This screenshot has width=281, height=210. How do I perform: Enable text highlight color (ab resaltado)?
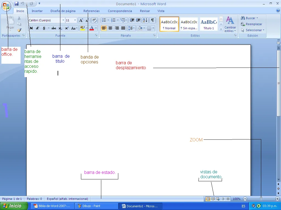tap(83, 28)
